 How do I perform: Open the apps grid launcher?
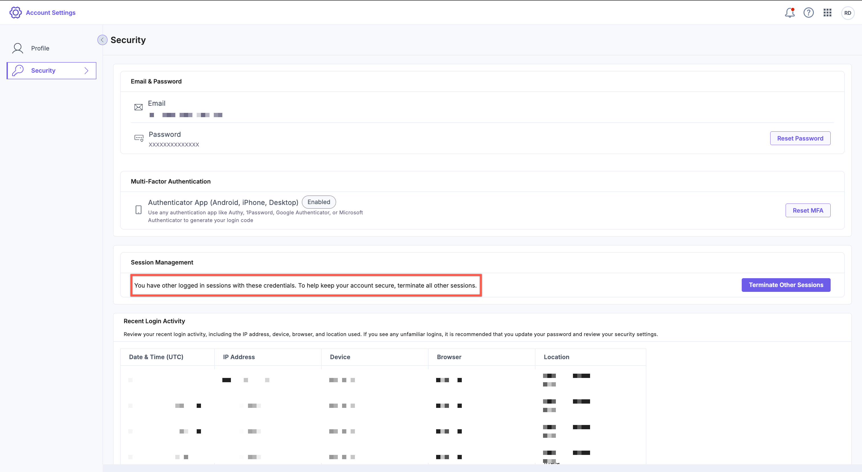(827, 13)
